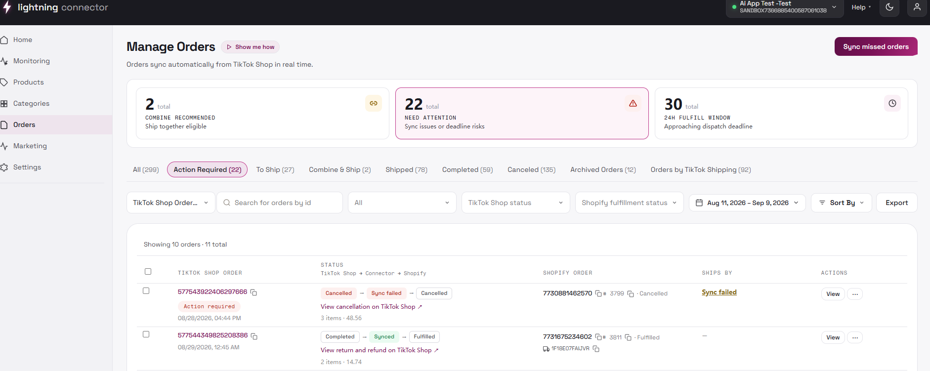Switch to the To Ship (27) tab
Viewport: 930px width, 371px height.
pos(275,169)
